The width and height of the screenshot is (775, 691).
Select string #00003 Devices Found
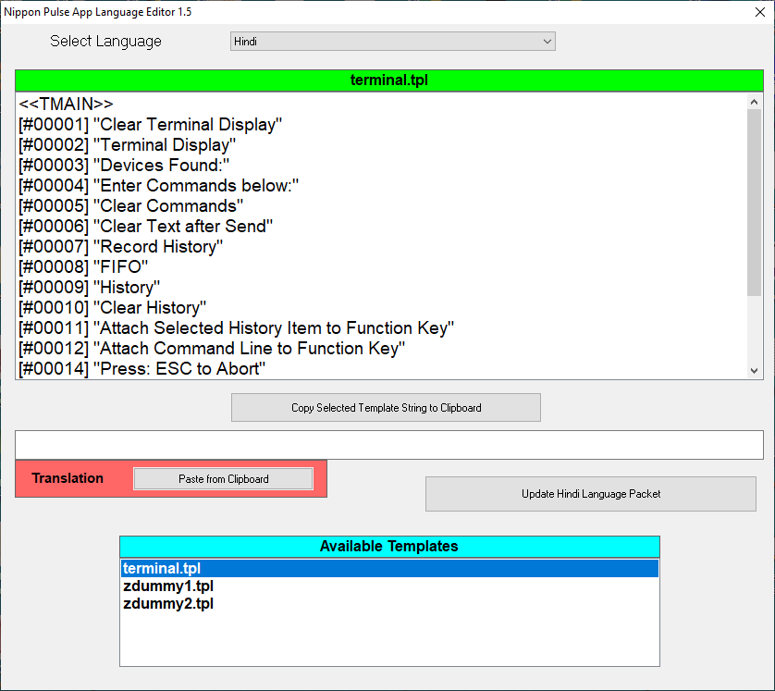click(x=382, y=165)
